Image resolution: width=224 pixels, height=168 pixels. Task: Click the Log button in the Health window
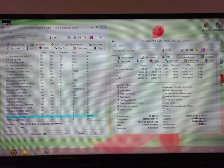[x=96, y=133]
